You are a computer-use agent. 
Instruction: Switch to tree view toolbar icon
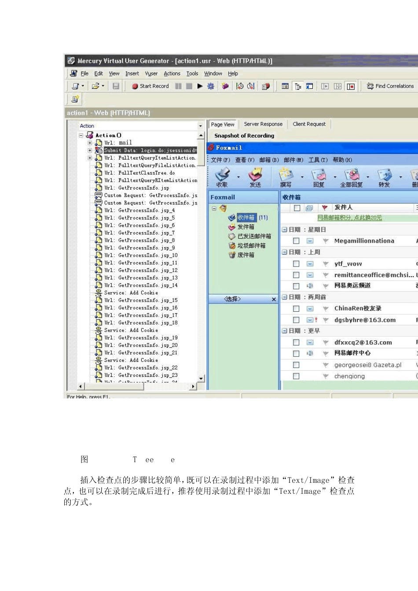pyautogui.click(x=298, y=86)
